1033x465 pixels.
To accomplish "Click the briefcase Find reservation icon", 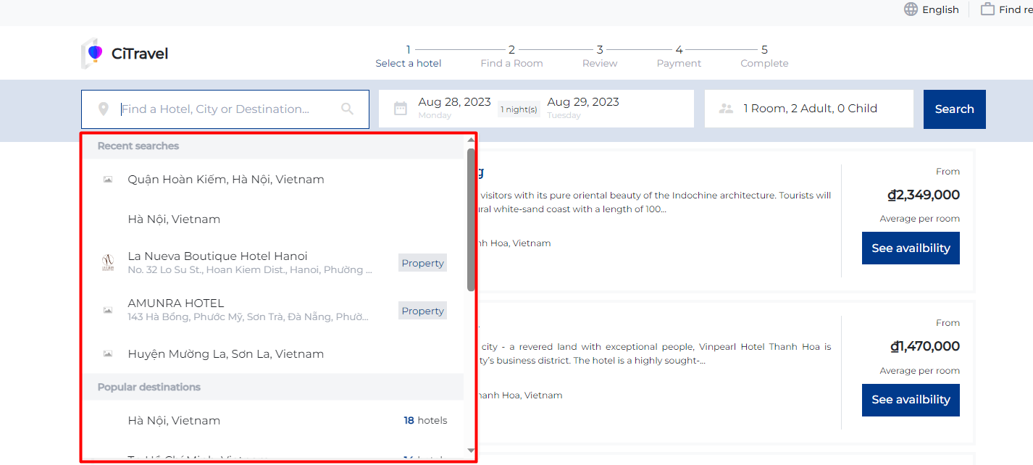I will 987,9.
